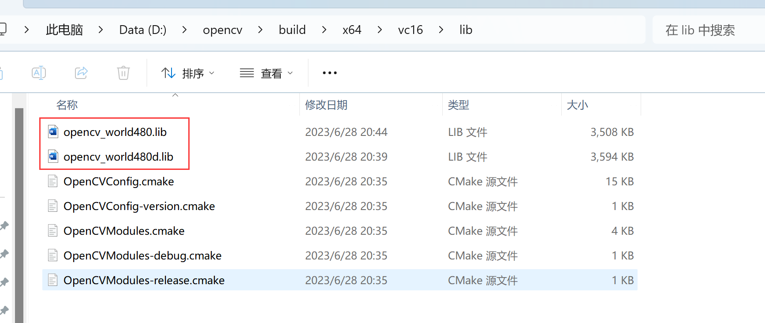Click size value 4 KB
Viewport: 765px width, 323px height.
(x=623, y=231)
